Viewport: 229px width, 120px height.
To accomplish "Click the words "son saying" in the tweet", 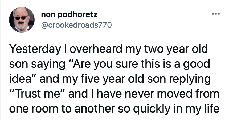I will (37, 64).
